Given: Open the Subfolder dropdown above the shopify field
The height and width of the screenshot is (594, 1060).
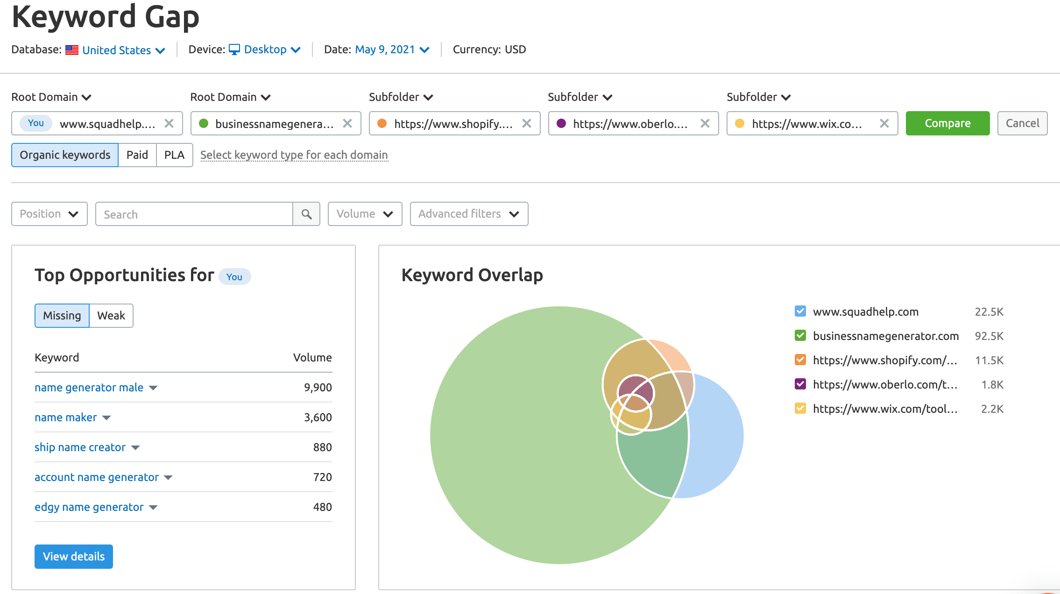Looking at the screenshot, I should click(x=401, y=97).
